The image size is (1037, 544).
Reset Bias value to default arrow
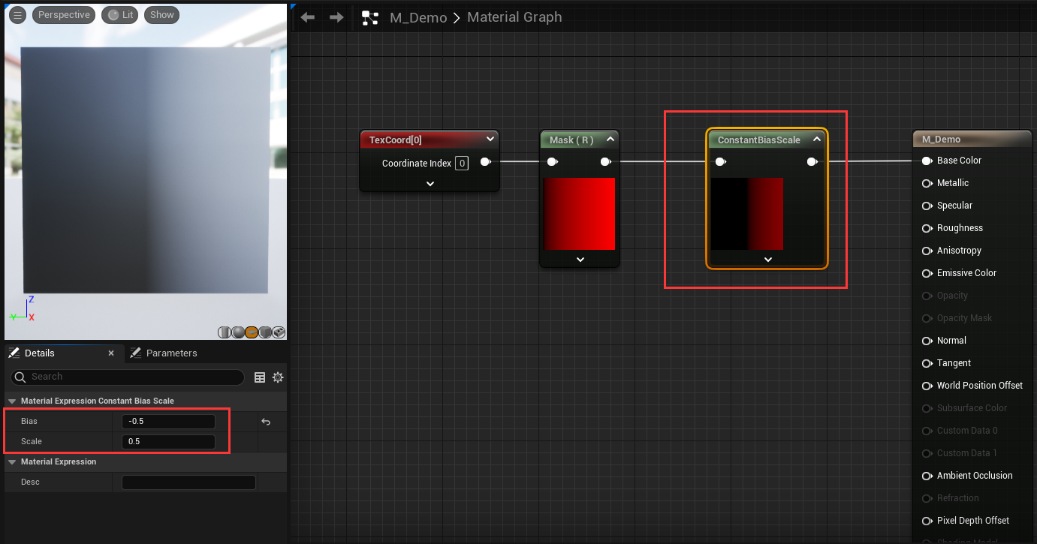tap(265, 422)
